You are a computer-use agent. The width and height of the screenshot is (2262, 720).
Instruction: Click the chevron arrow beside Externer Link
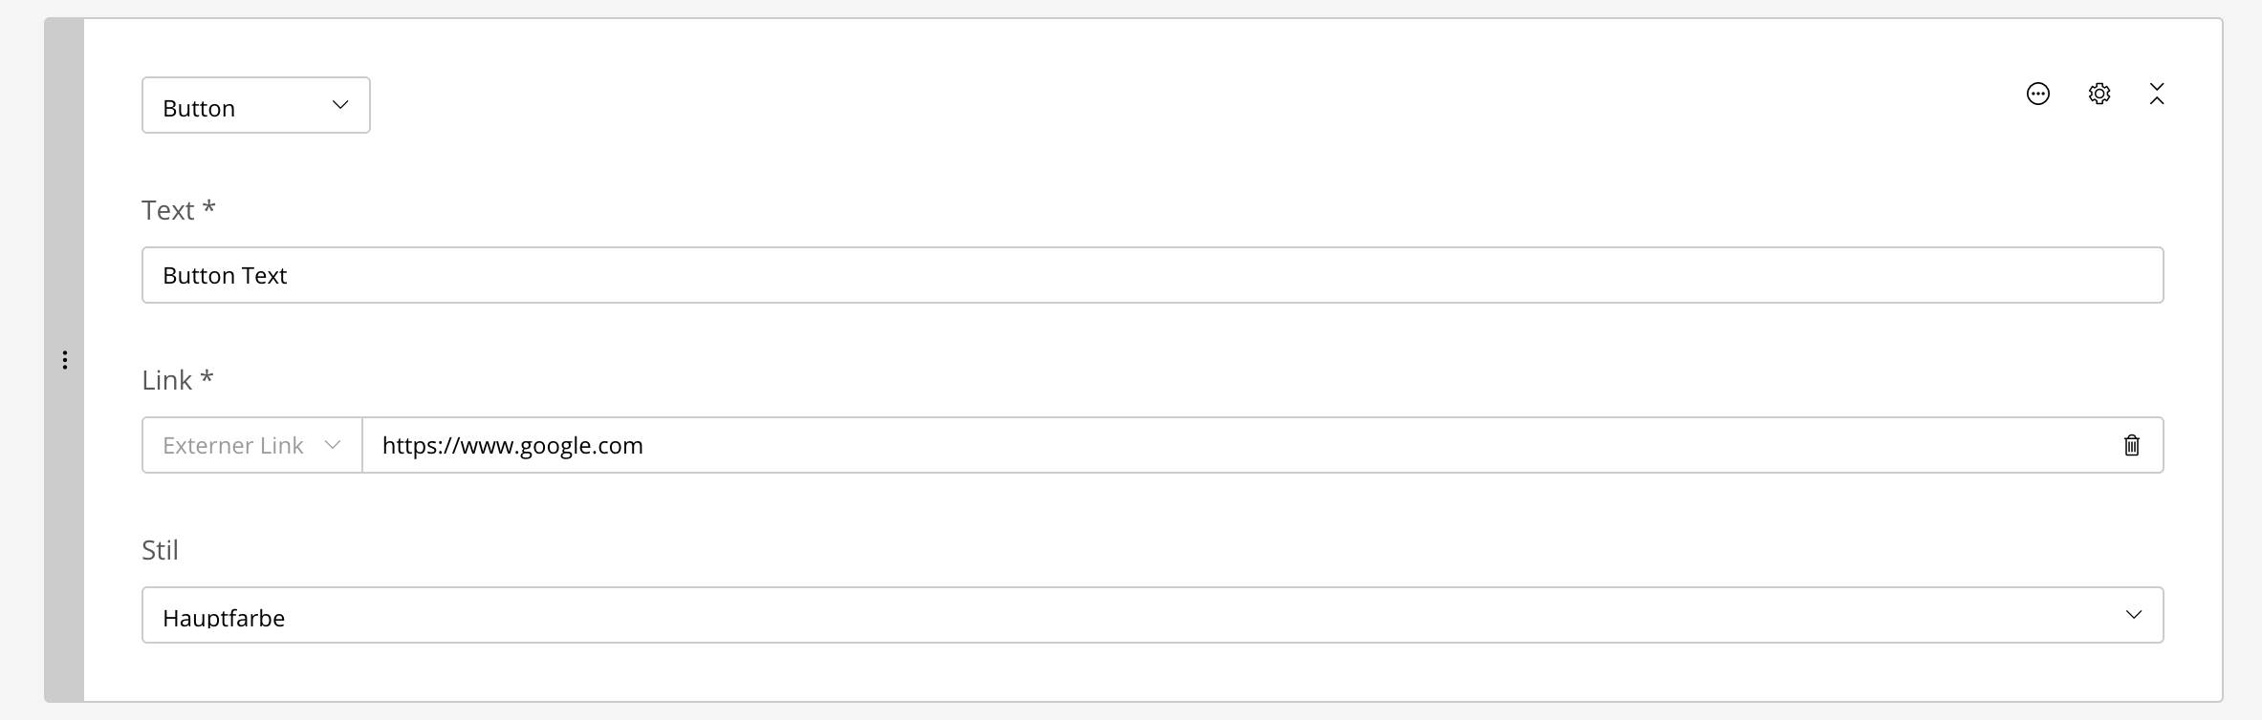[x=333, y=445]
